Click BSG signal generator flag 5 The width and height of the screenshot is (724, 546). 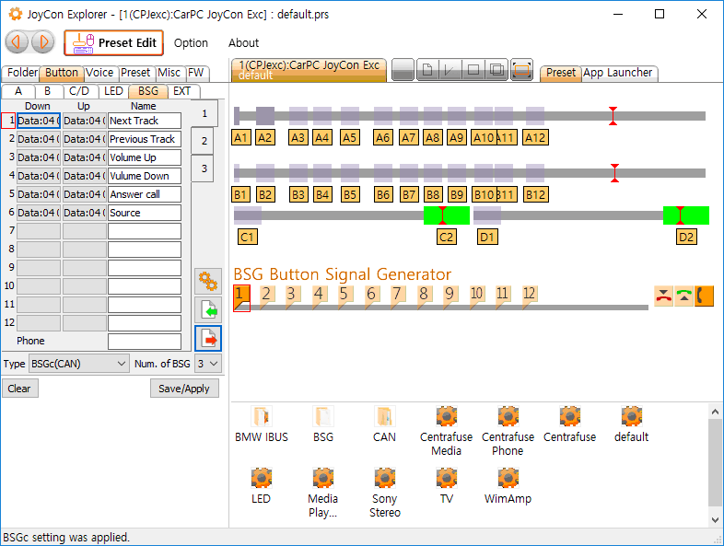coord(344,296)
